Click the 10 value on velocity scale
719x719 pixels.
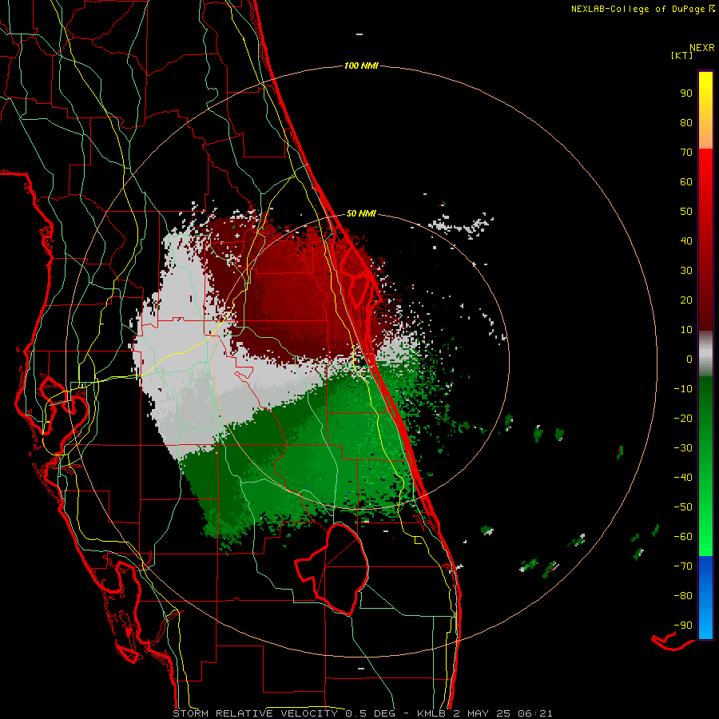click(x=686, y=329)
